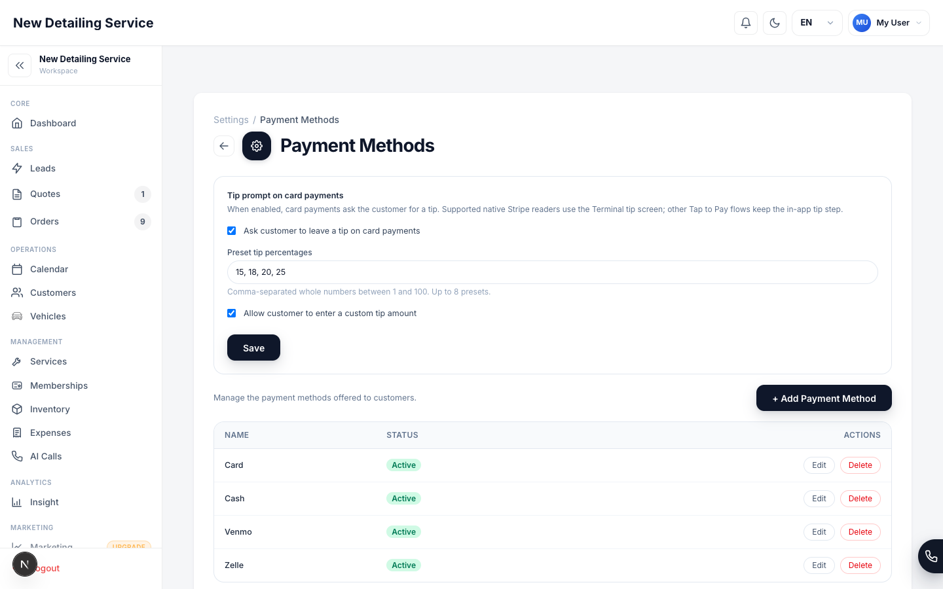This screenshot has width=943, height=589.
Task: Click the Orders count badge 9
Action: point(143,222)
